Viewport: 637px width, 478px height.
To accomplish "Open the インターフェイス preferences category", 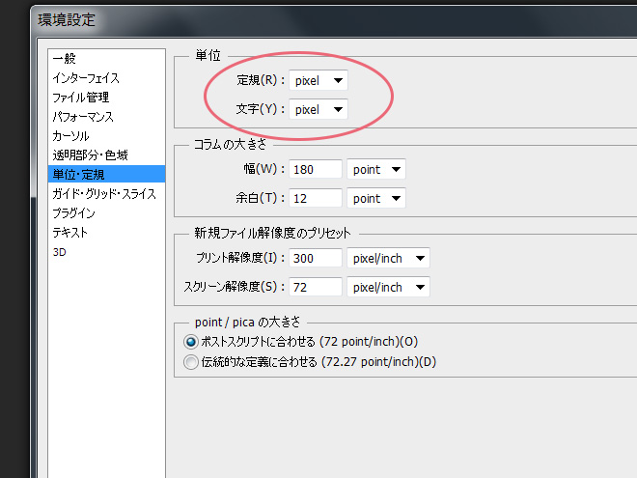I will pos(86,78).
